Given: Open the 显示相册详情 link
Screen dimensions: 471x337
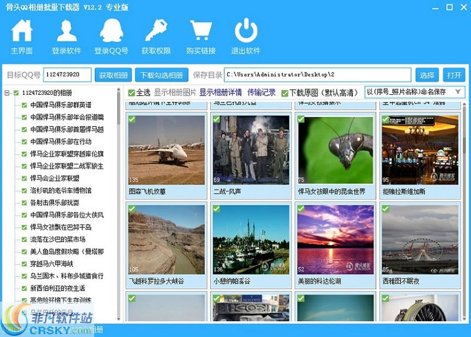Looking at the screenshot, I should pos(220,92).
